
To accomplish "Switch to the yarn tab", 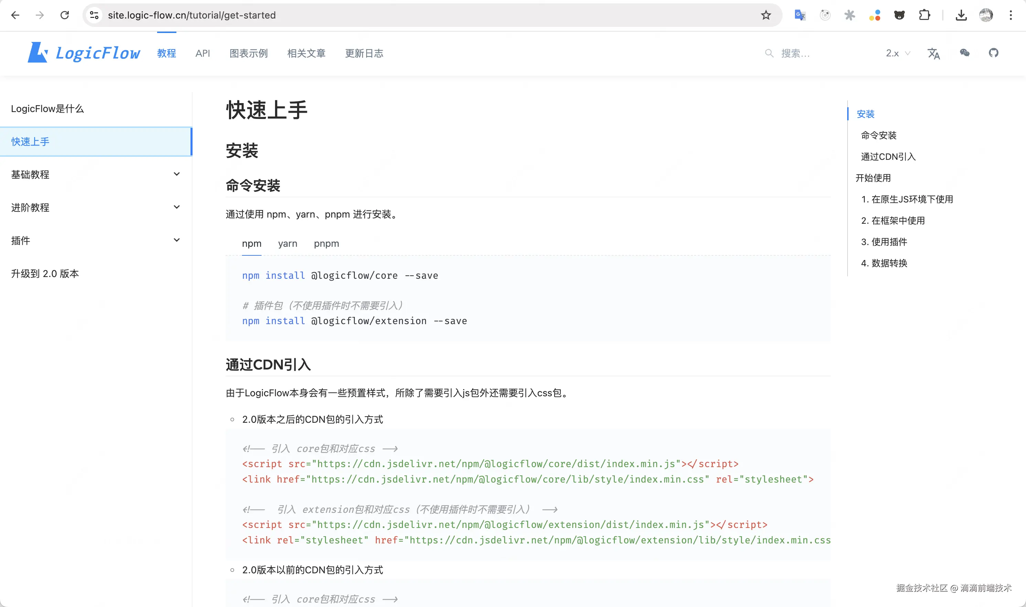I will [287, 244].
